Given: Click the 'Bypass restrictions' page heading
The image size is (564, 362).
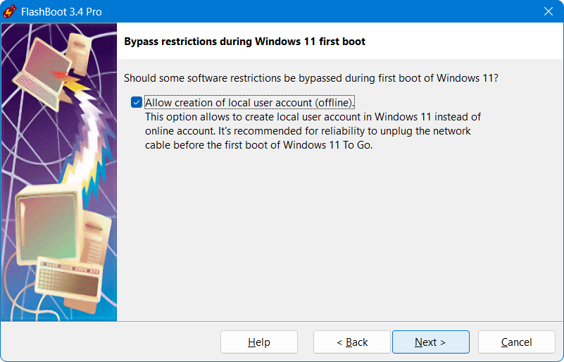Looking at the screenshot, I should click(244, 42).
